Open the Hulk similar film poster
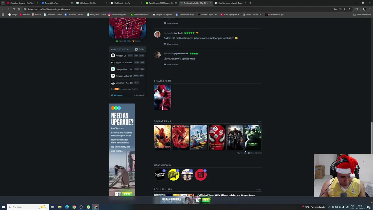Image resolution: width=373 pixels, height=210 pixels. coord(253,137)
